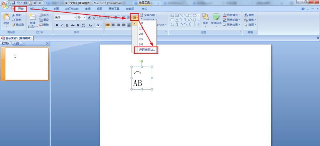The width and height of the screenshot is (320, 146).
Task: Open the 审阅 ribbon tab
Action: 88,9
